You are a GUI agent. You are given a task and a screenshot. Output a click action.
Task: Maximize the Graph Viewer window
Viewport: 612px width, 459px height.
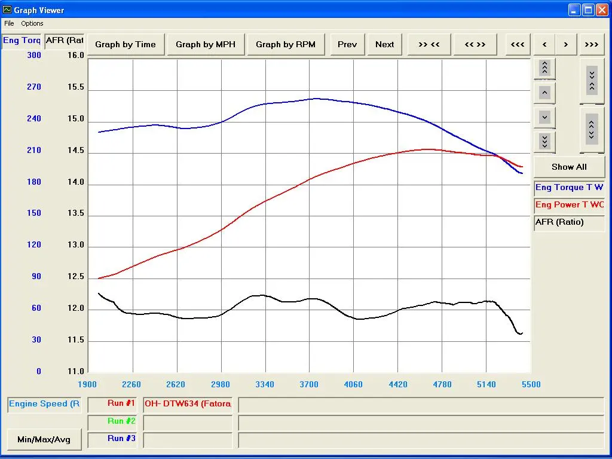click(x=588, y=10)
